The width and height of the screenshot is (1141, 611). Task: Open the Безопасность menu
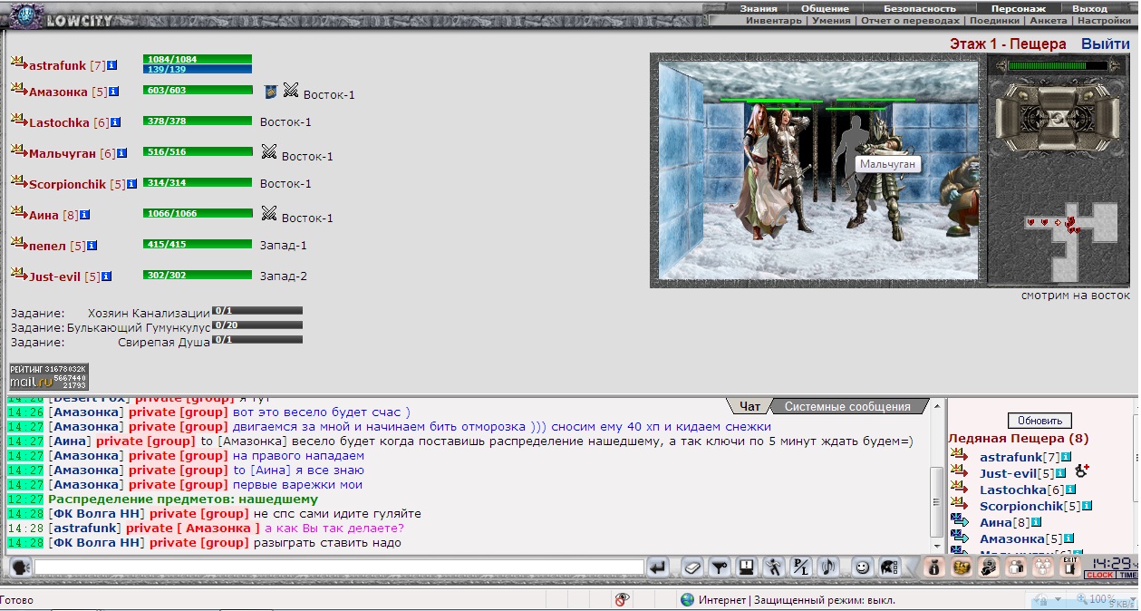[x=920, y=8]
